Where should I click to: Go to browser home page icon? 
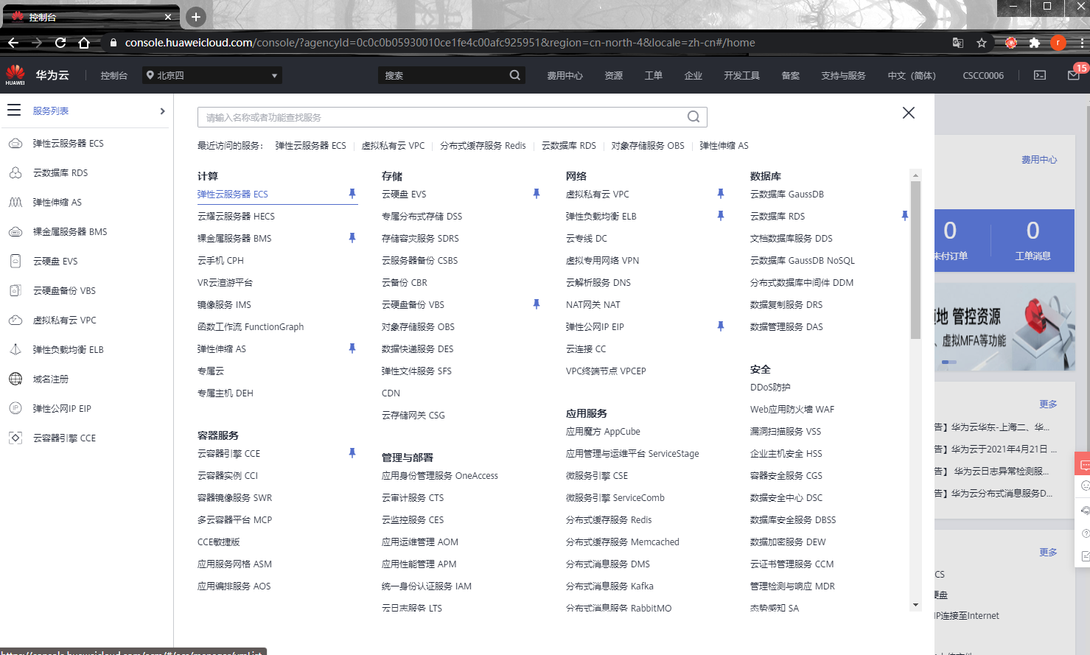[84, 43]
